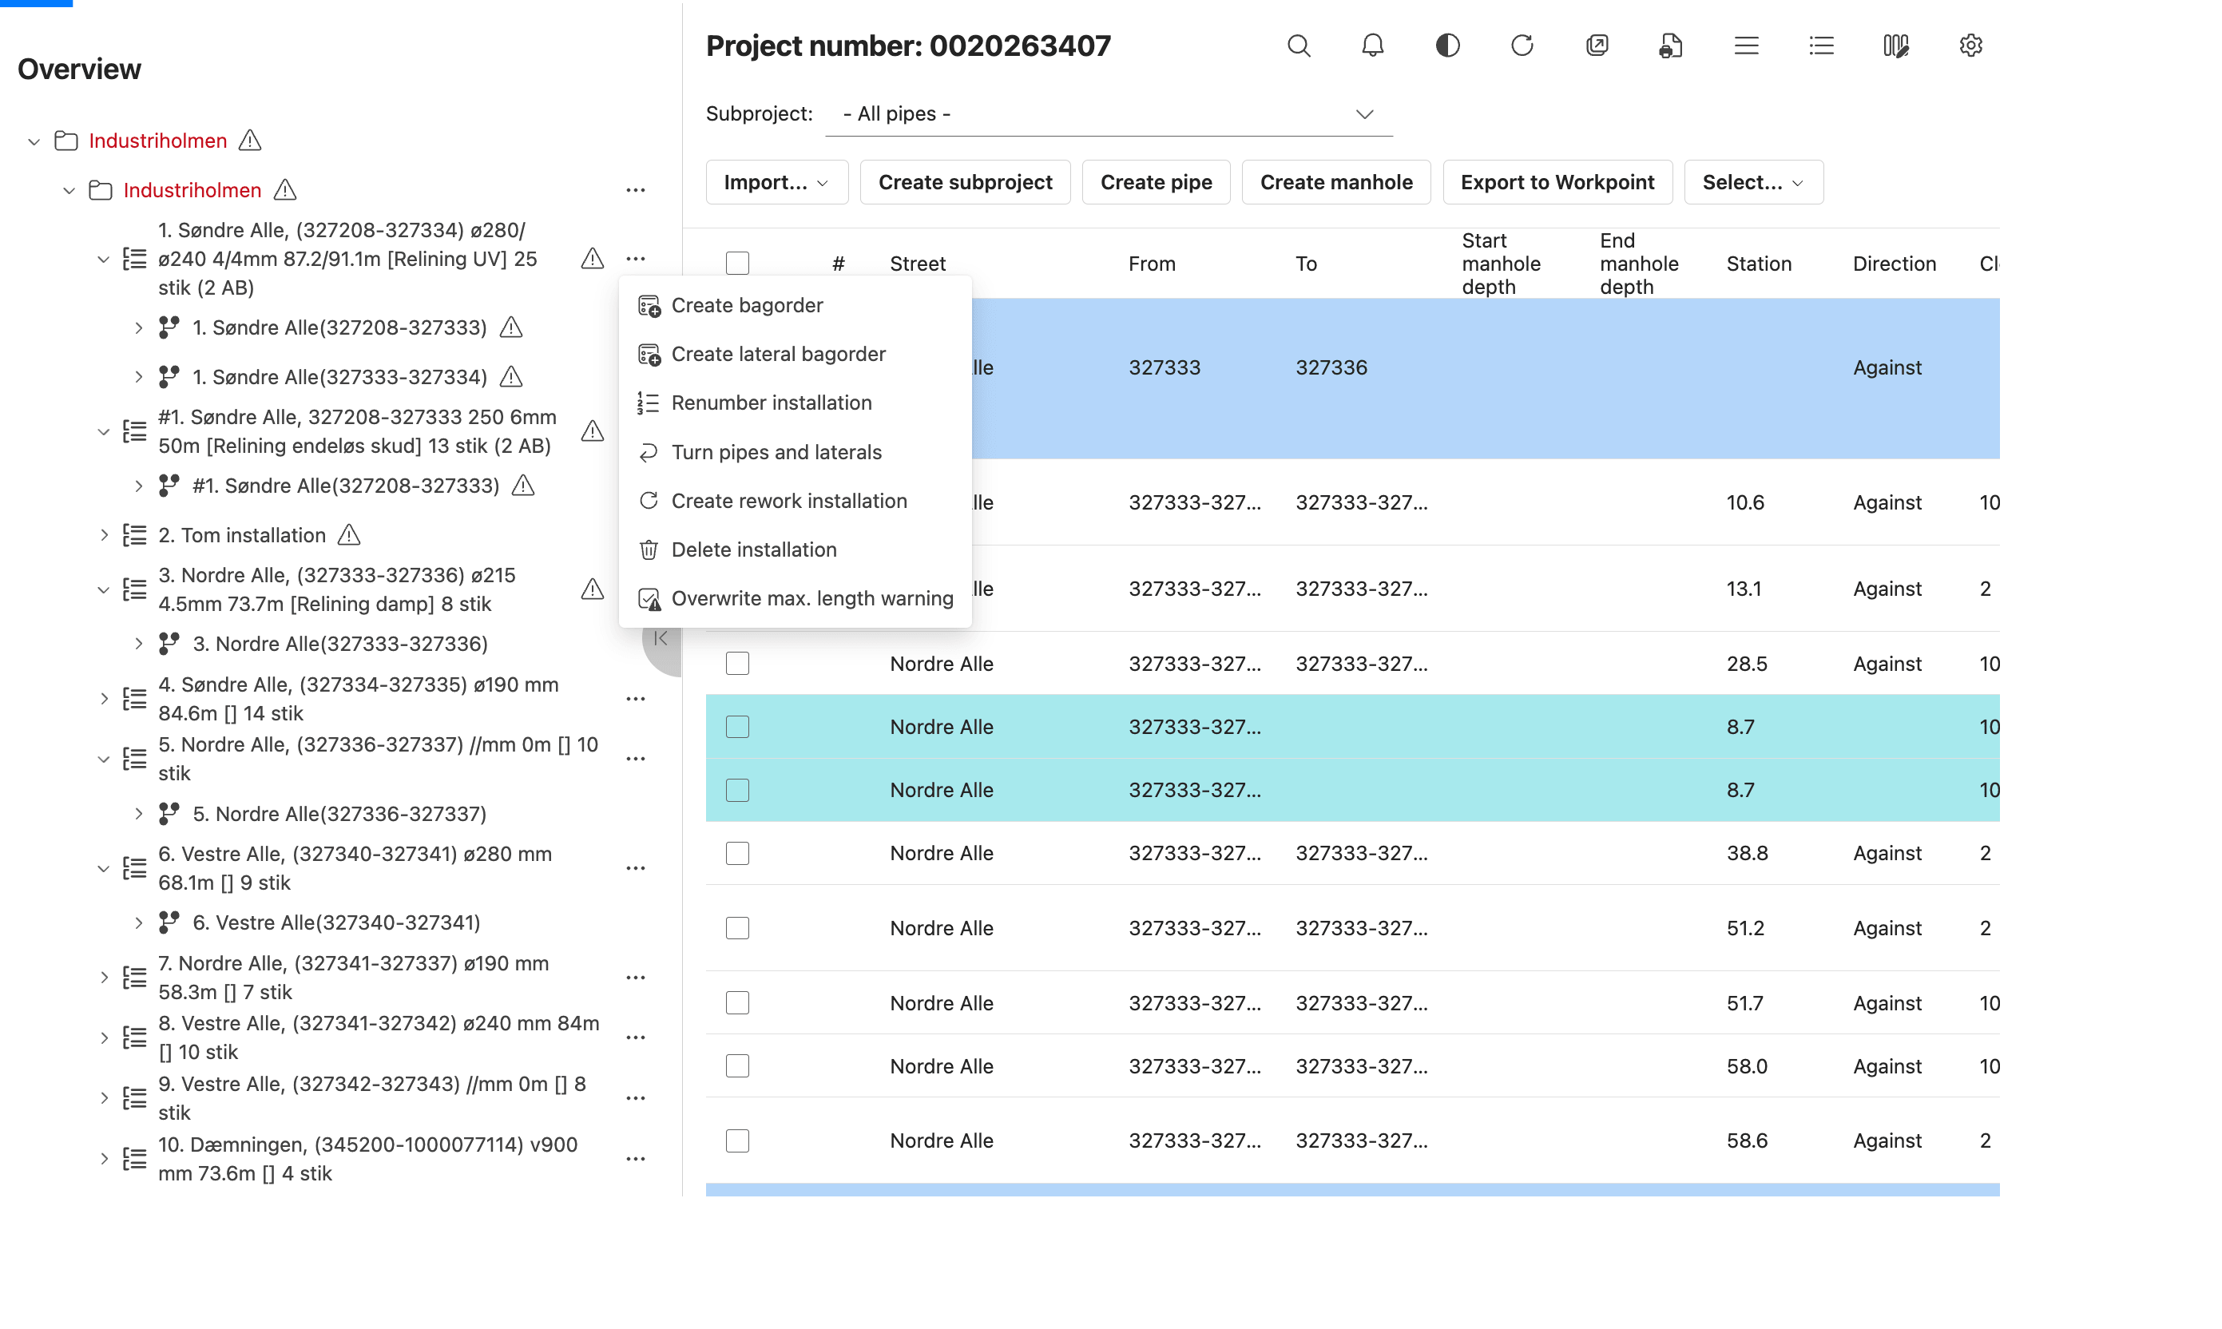Check the second highlighted row with station 8.7

pos(737,790)
